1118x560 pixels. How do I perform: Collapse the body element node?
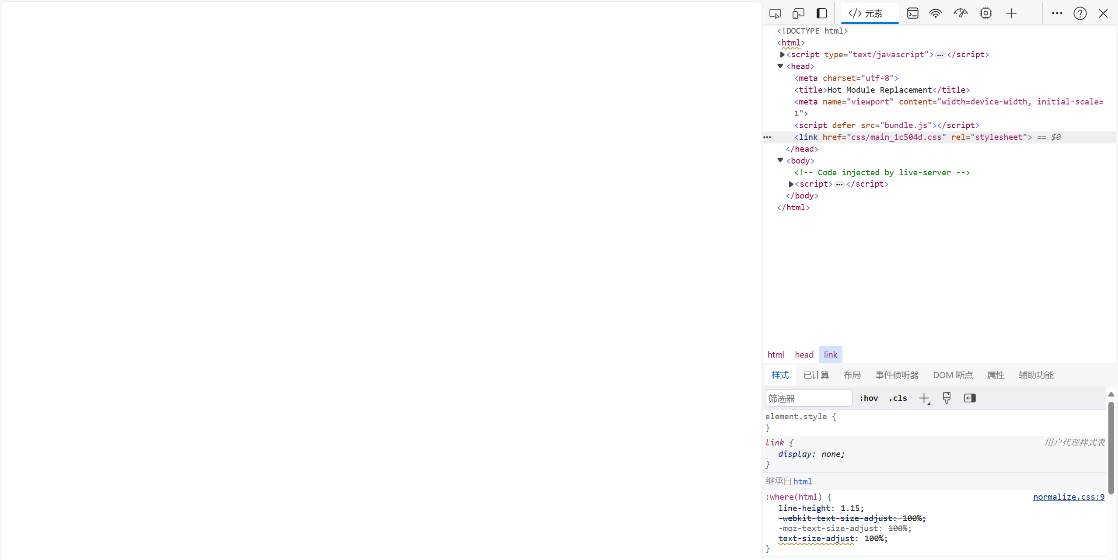pos(780,160)
